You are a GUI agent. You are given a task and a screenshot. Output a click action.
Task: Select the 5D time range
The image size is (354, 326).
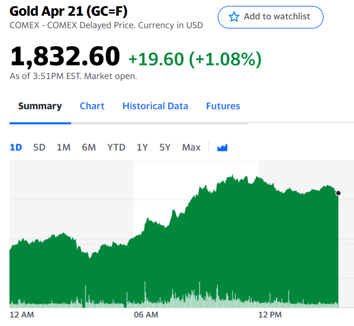pos(39,147)
